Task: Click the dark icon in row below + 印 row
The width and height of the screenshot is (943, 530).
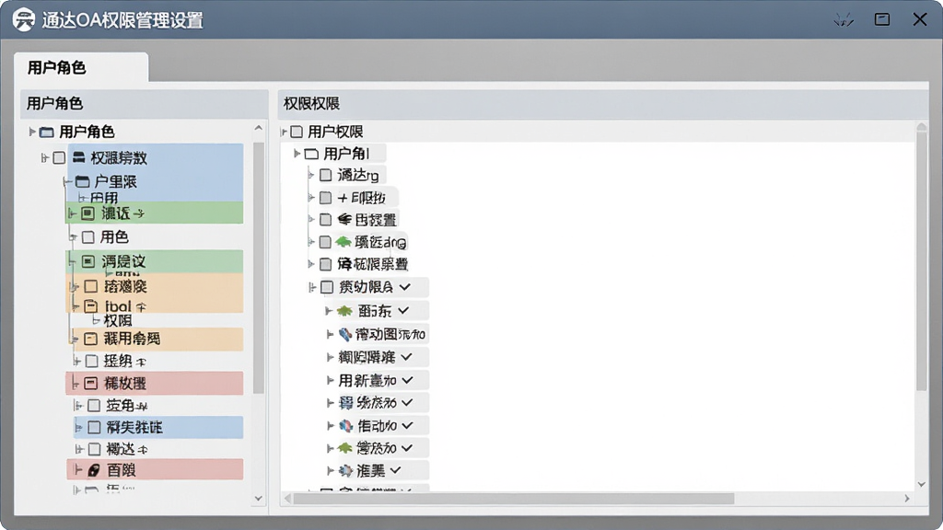Action: 344,219
